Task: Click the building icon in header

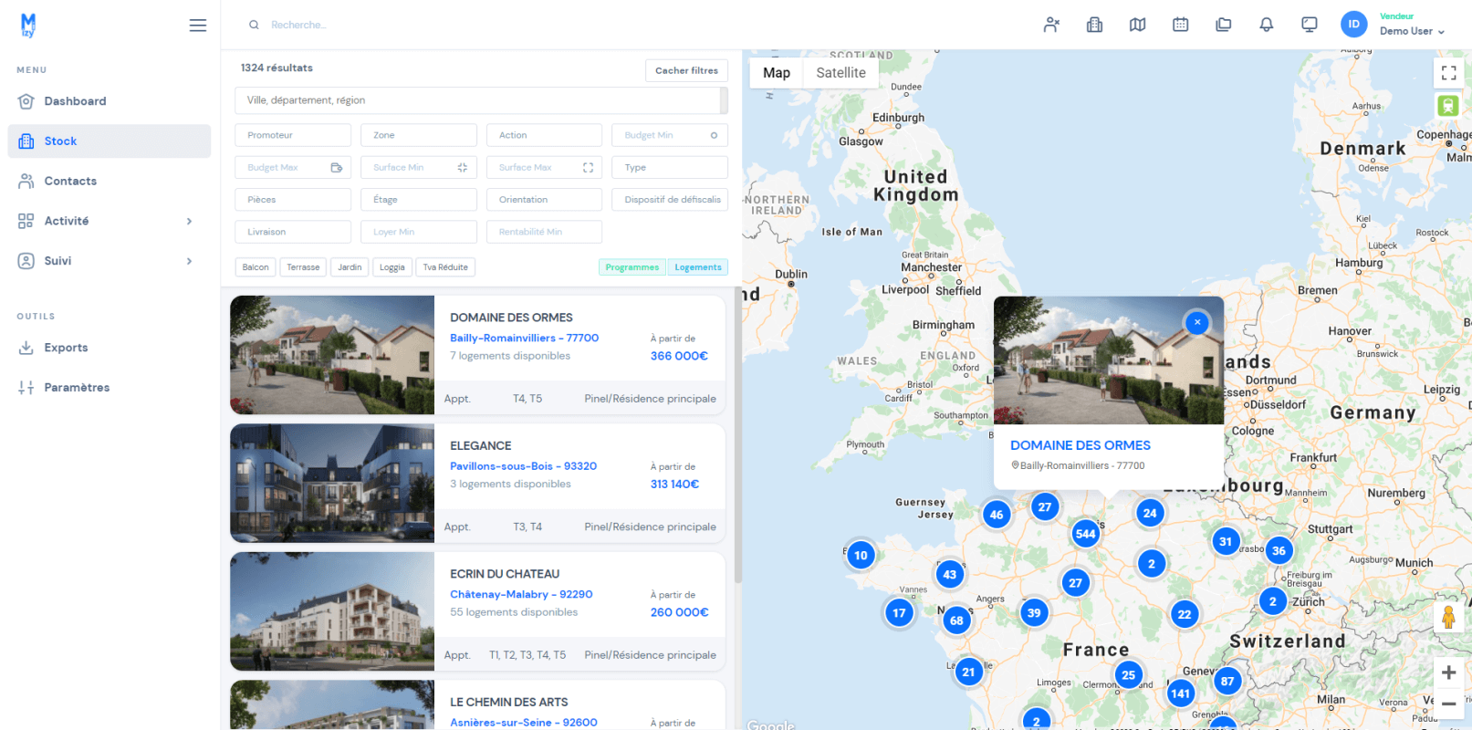Action: [1094, 25]
